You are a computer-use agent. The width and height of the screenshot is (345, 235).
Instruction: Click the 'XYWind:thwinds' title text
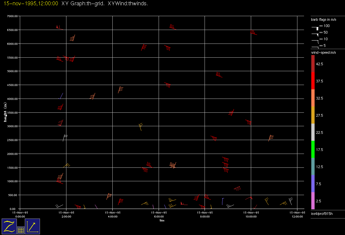pyautogui.click(x=128, y=4)
